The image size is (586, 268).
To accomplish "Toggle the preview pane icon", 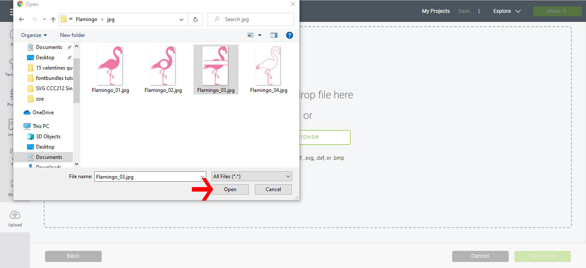I will click(274, 35).
